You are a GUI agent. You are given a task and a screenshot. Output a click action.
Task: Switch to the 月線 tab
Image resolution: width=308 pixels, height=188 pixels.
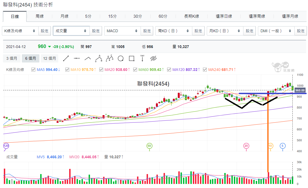(65, 16)
